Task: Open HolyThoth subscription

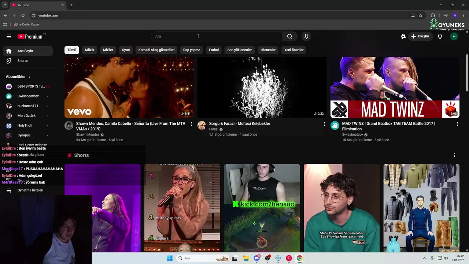Action: [x=28, y=125]
